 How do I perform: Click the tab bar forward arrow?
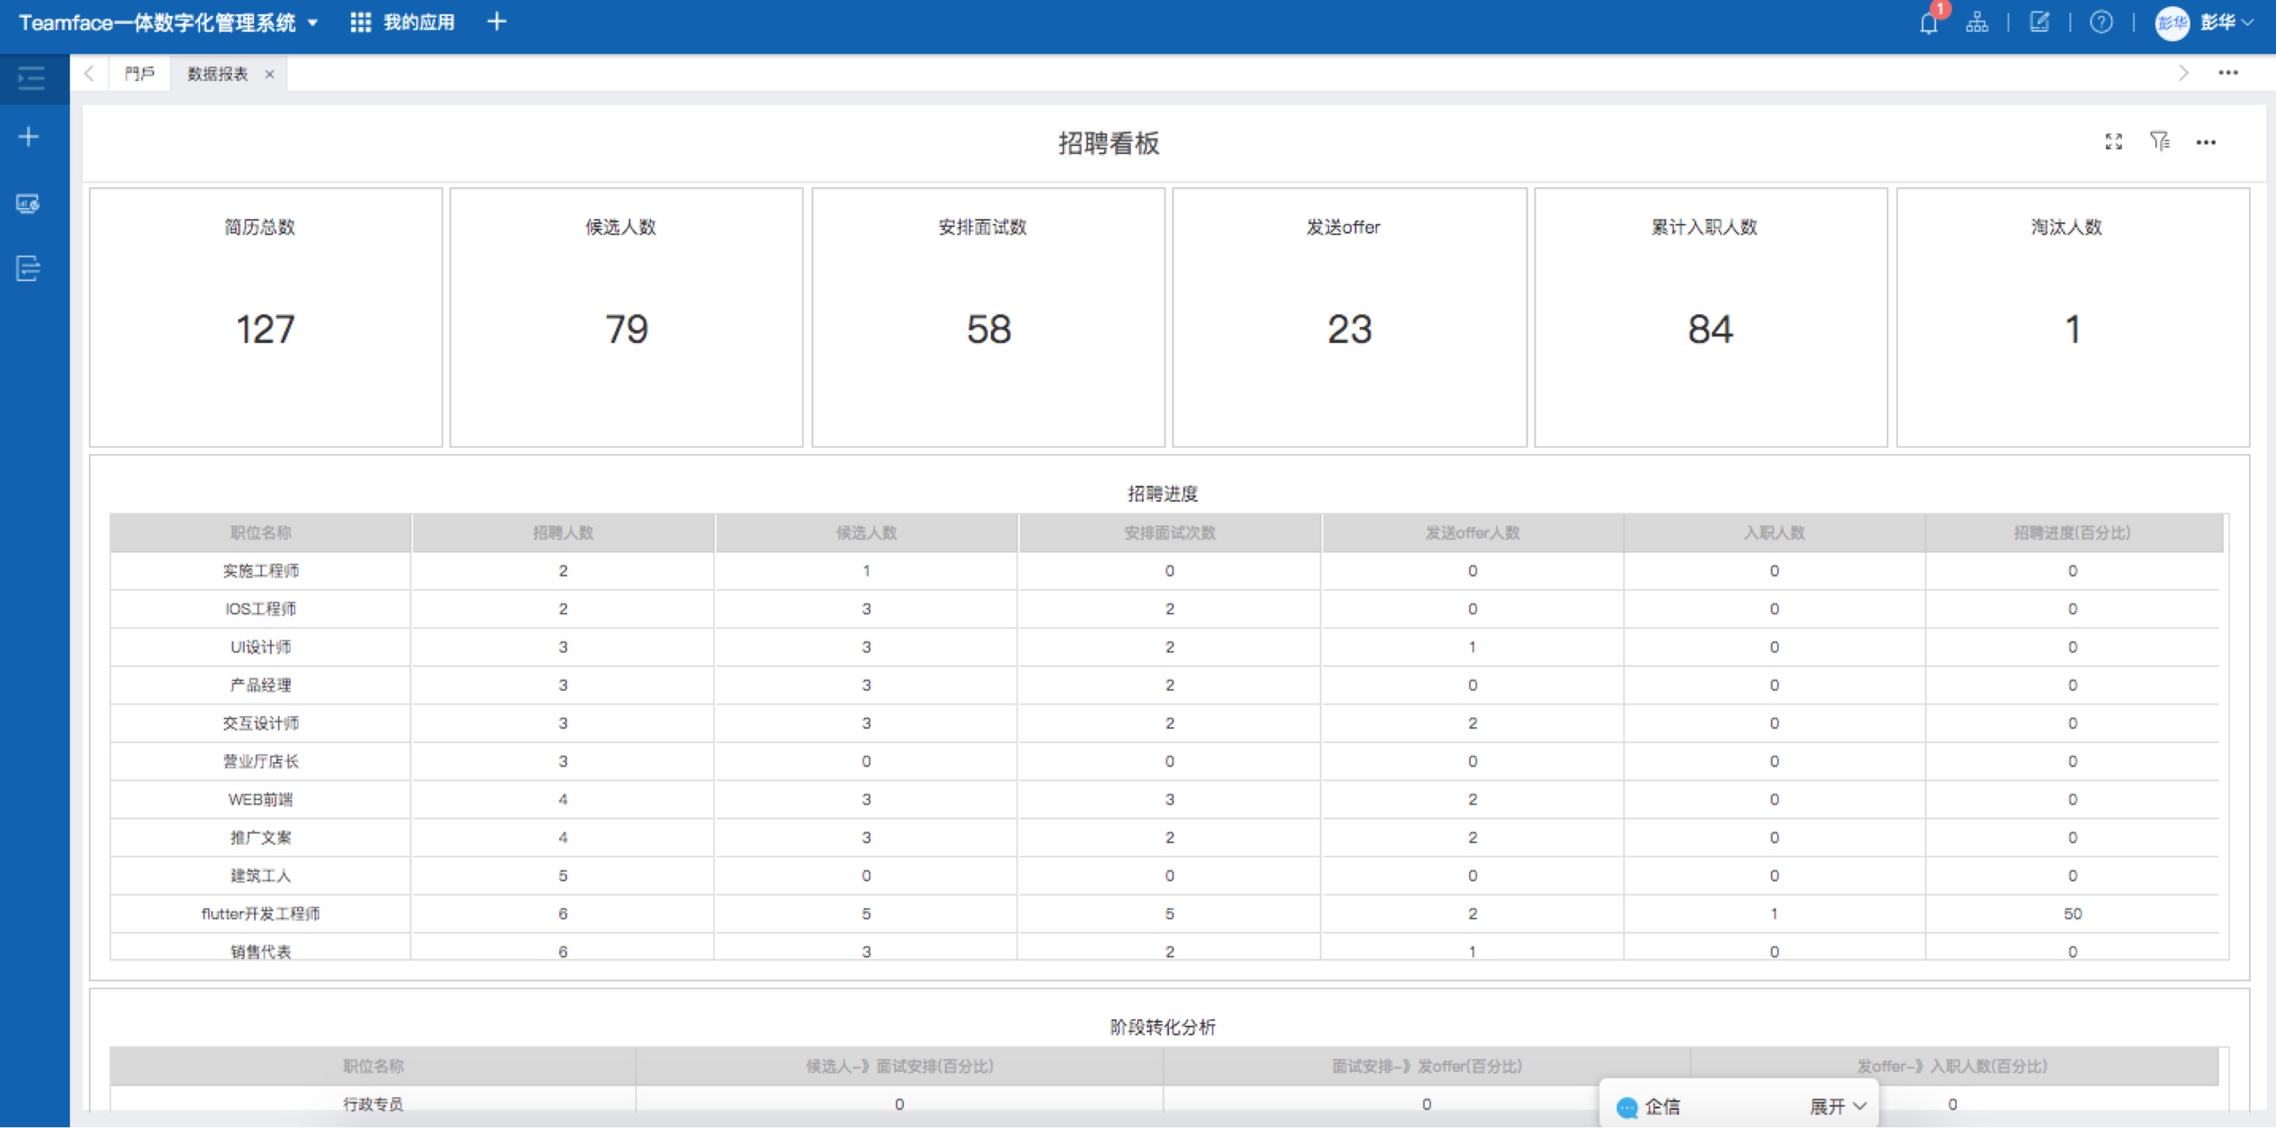[2183, 73]
